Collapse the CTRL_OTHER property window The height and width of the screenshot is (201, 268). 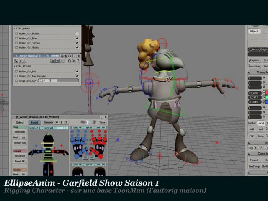tap(75, 56)
